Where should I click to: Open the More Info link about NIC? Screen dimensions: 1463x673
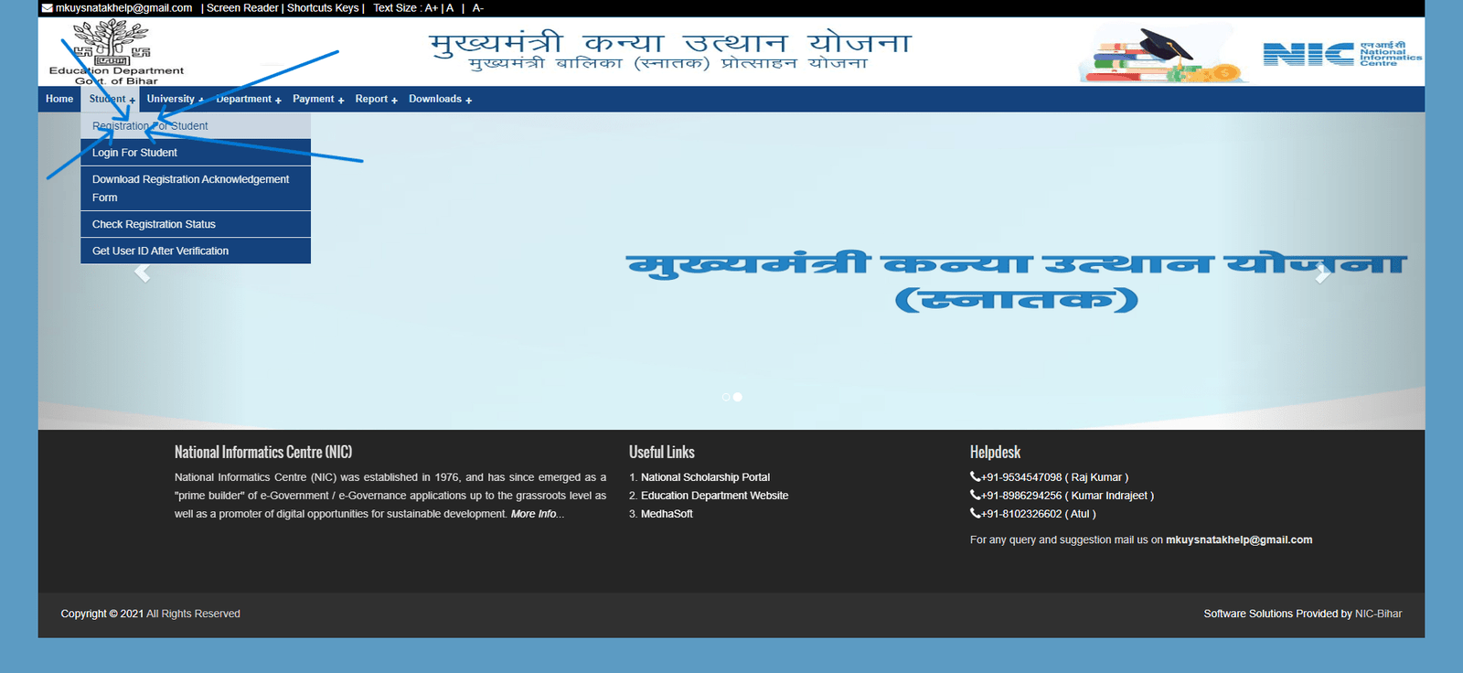click(534, 514)
